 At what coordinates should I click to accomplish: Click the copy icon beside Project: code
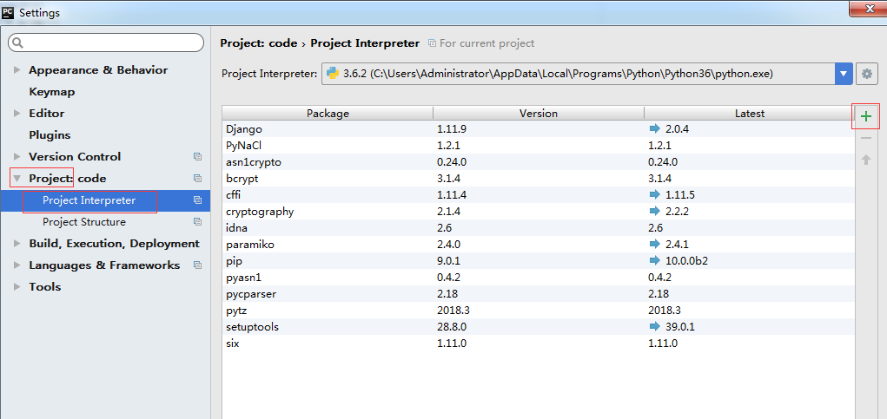[x=197, y=179]
